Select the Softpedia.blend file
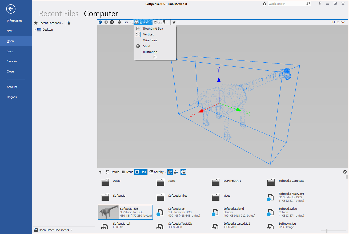This screenshot has width=349, height=234. click(x=236, y=212)
